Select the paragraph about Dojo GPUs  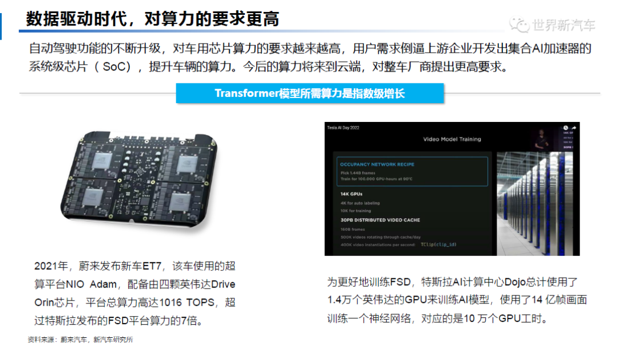tap(457, 300)
